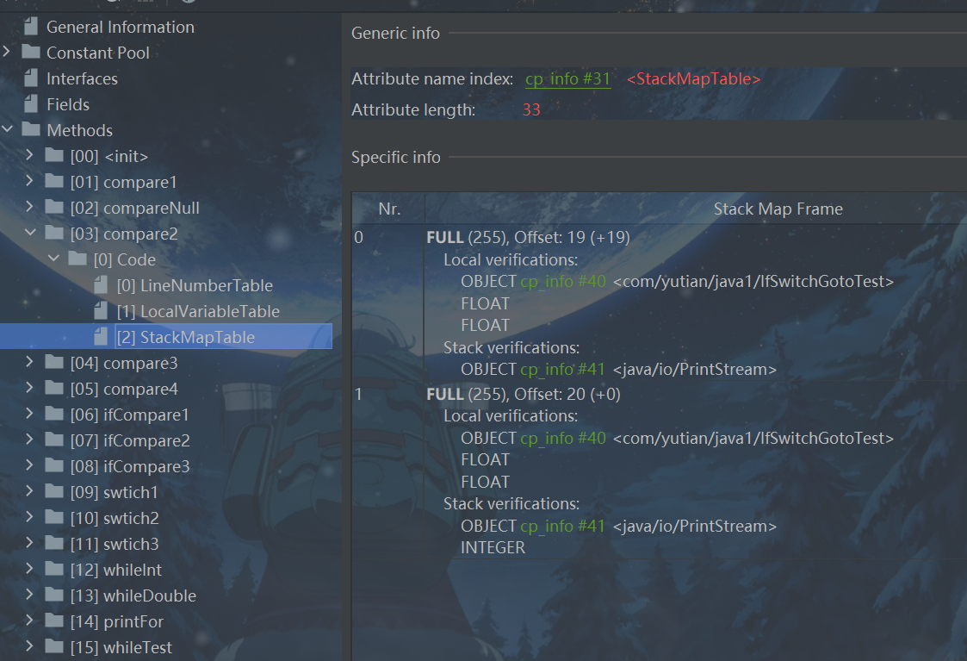The image size is (967, 661).
Task: Follow cp_info #40 link in frame 0
Action: (x=563, y=282)
